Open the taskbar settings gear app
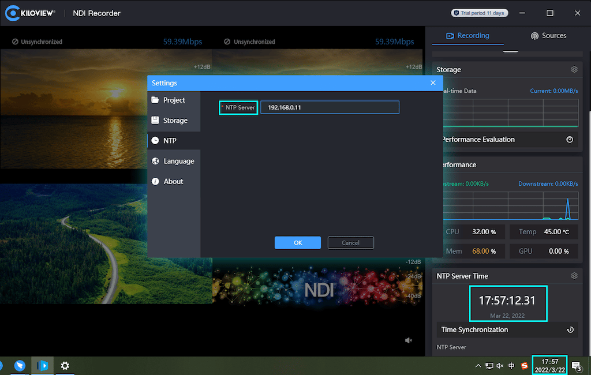The image size is (591, 375). tap(65, 366)
